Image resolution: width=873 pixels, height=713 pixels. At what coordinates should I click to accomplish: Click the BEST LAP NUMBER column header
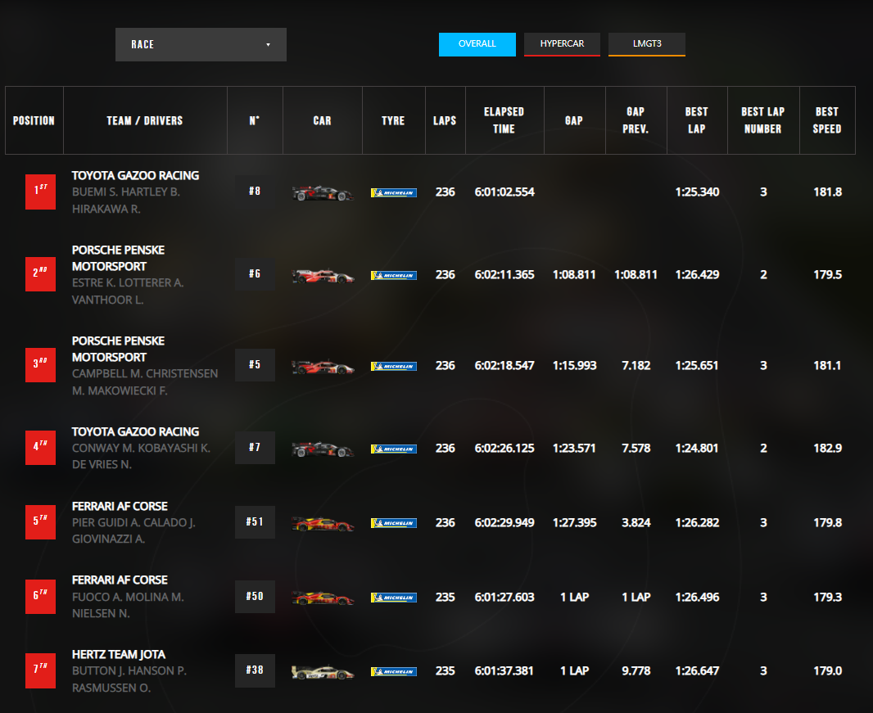(763, 120)
